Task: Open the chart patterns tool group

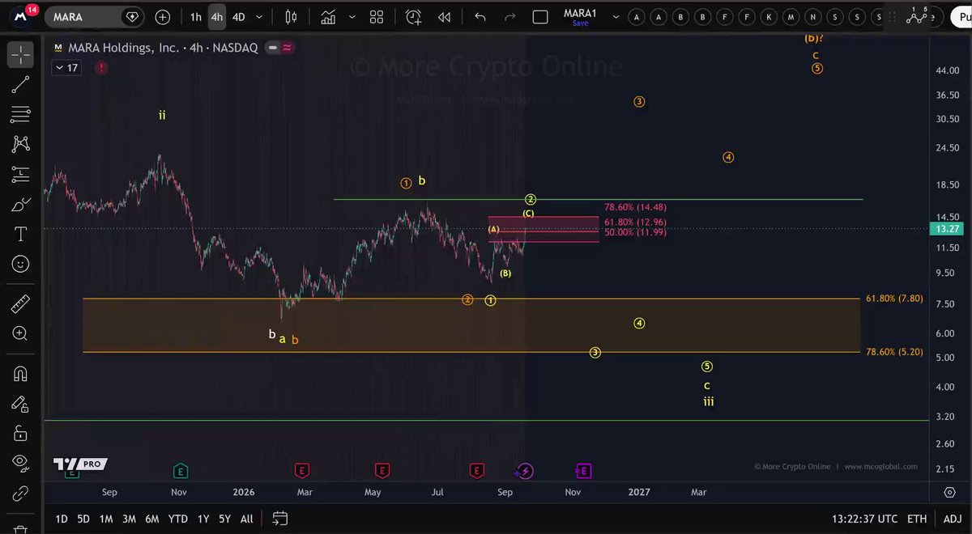Action: click(x=20, y=144)
